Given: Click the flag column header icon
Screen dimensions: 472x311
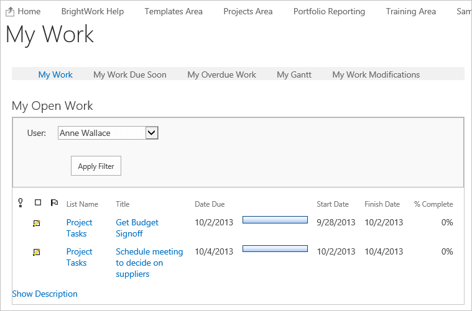Looking at the screenshot, I should pos(54,203).
